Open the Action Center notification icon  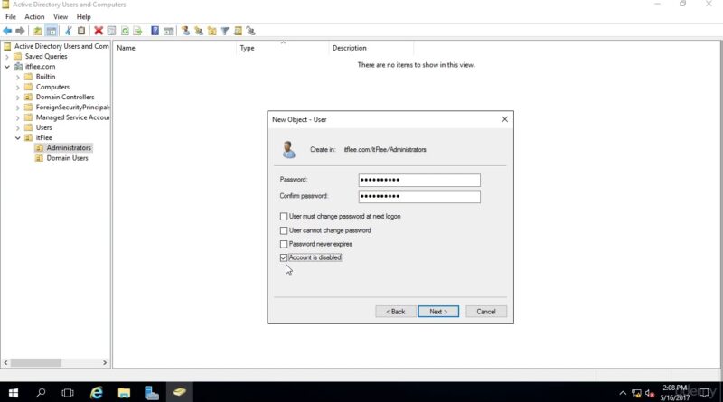(704, 393)
